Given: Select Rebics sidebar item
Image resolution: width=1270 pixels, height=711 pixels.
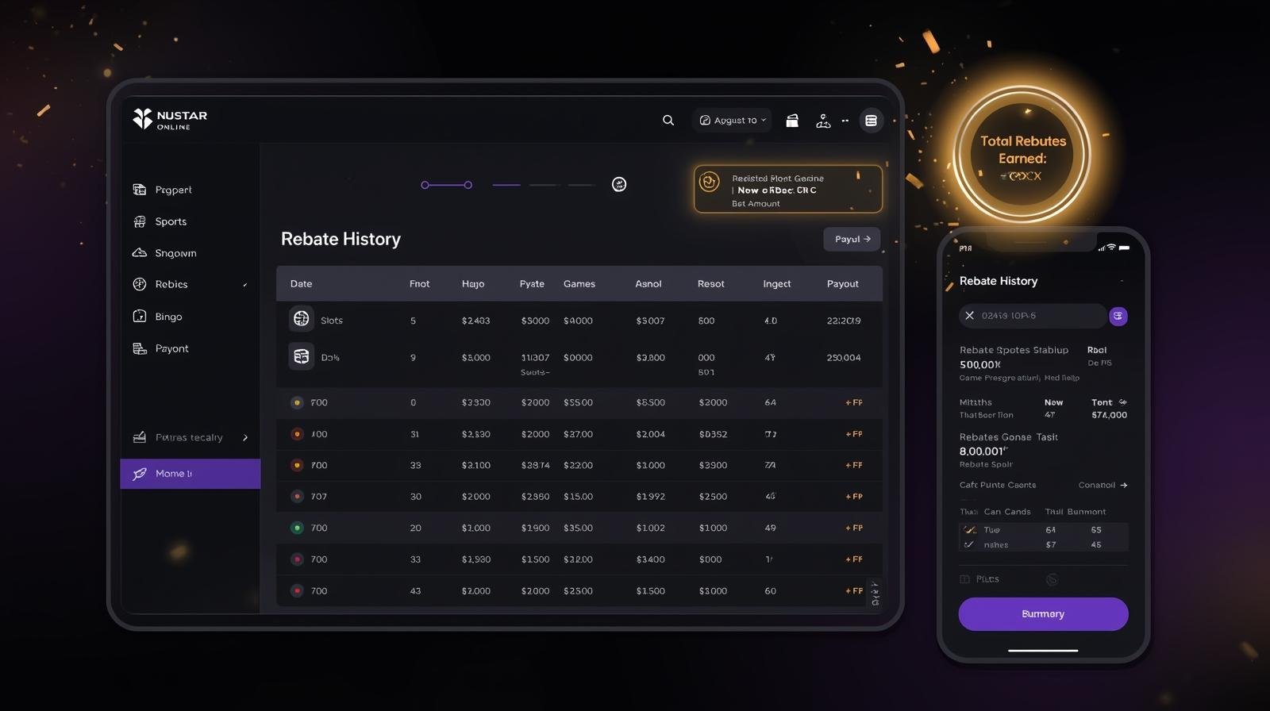Looking at the screenshot, I should tap(171, 284).
